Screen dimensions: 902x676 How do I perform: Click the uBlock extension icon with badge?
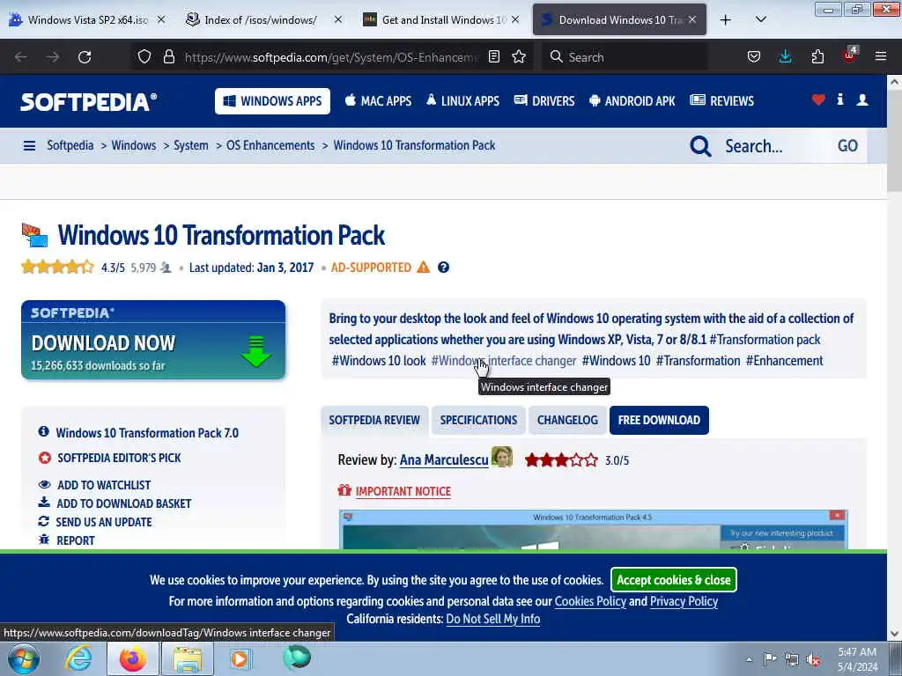click(850, 55)
